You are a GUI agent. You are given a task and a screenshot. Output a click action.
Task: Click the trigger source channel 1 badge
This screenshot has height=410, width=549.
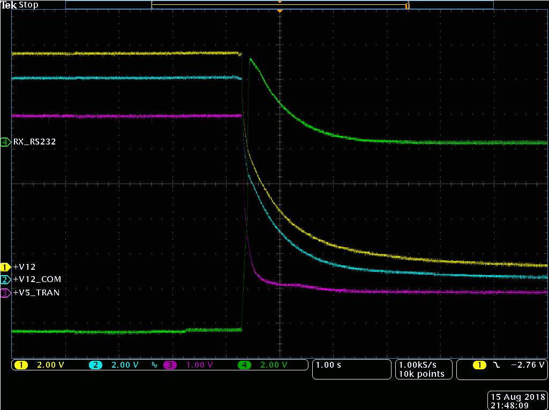(x=480, y=365)
